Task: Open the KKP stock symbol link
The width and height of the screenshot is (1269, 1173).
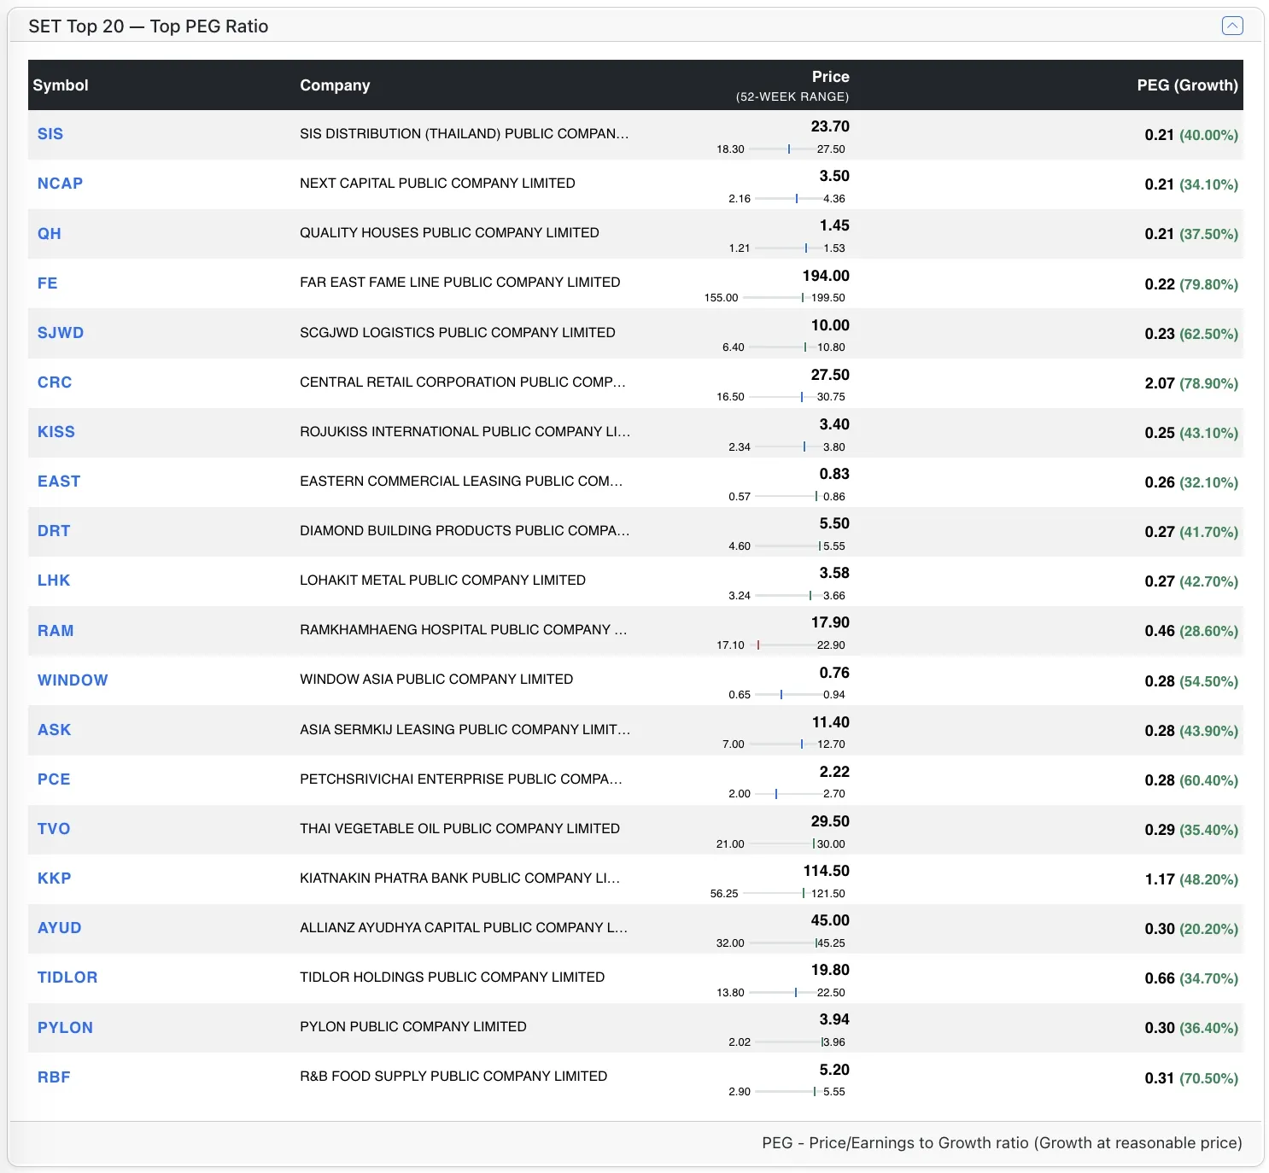Action: 55,878
